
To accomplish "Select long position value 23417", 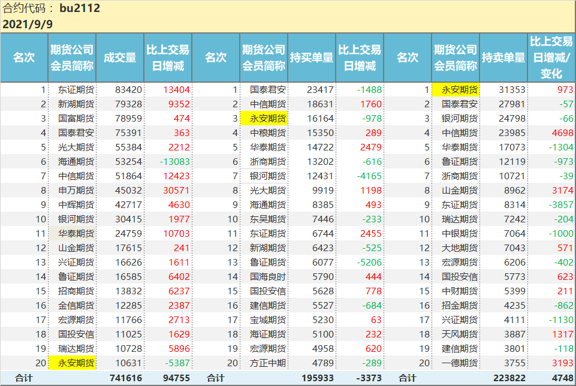I will pyautogui.click(x=320, y=90).
